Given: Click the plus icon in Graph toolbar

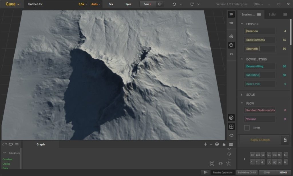Looking at the screenshot, I should [x=205, y=145].
